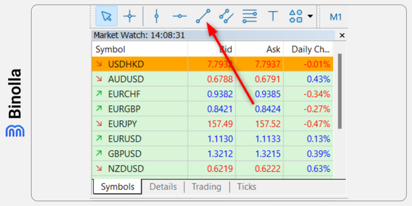
Task: Click NZDUSD daily change 0.63%
Action: point(319,168)
